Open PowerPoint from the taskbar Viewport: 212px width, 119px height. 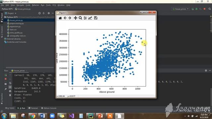pyautogui.click(x=100, y=116)
